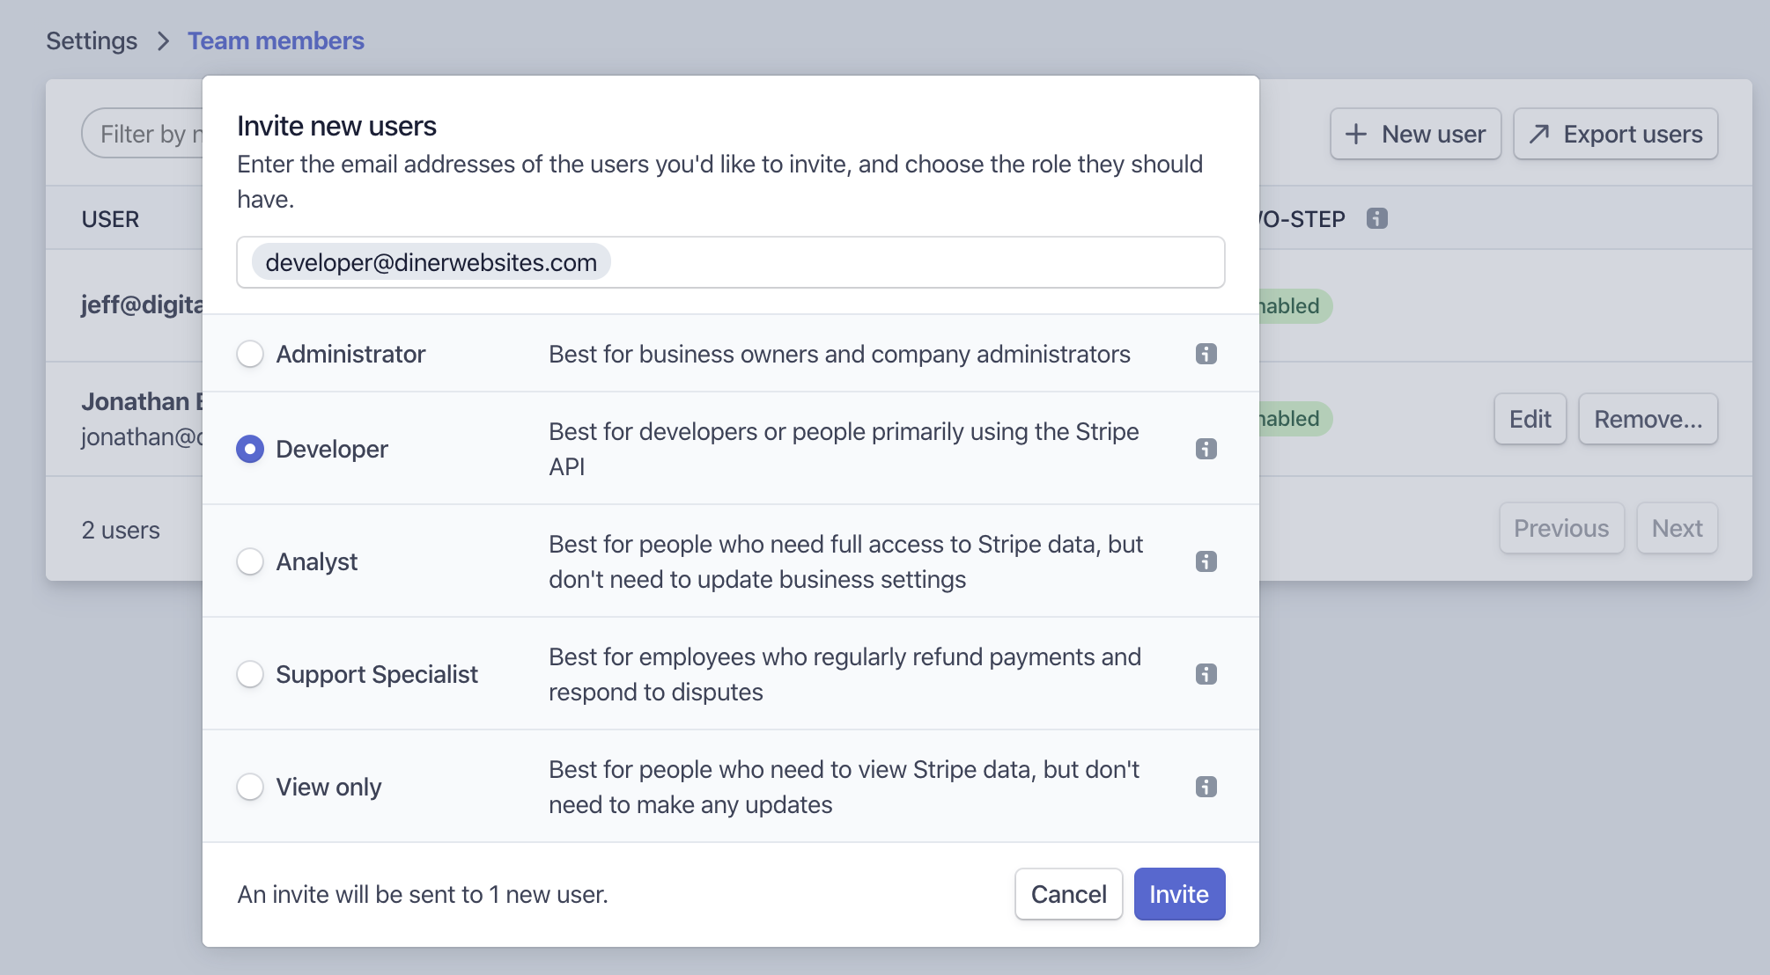This screenshot has height=975, width=1770.
Task: Pick the View only role
Action: click(250, 787)
